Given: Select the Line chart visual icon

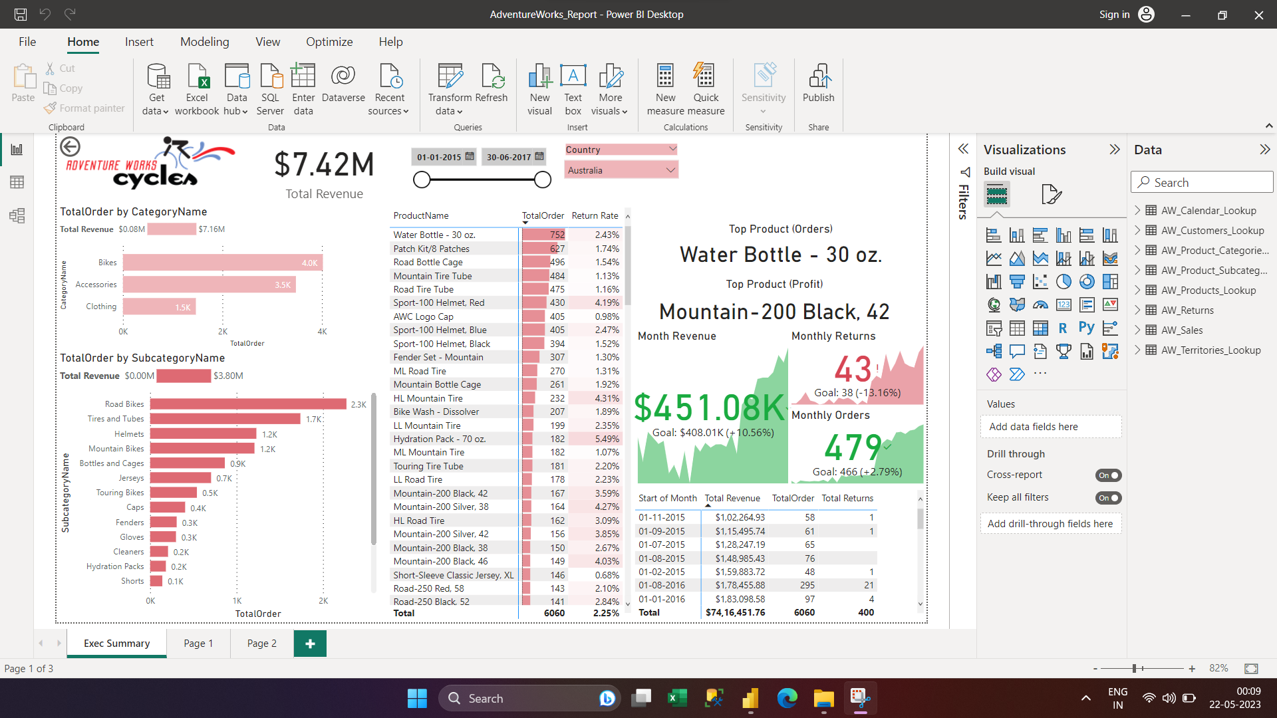Looking at the screenshot, I should click(x=994, y=258).
